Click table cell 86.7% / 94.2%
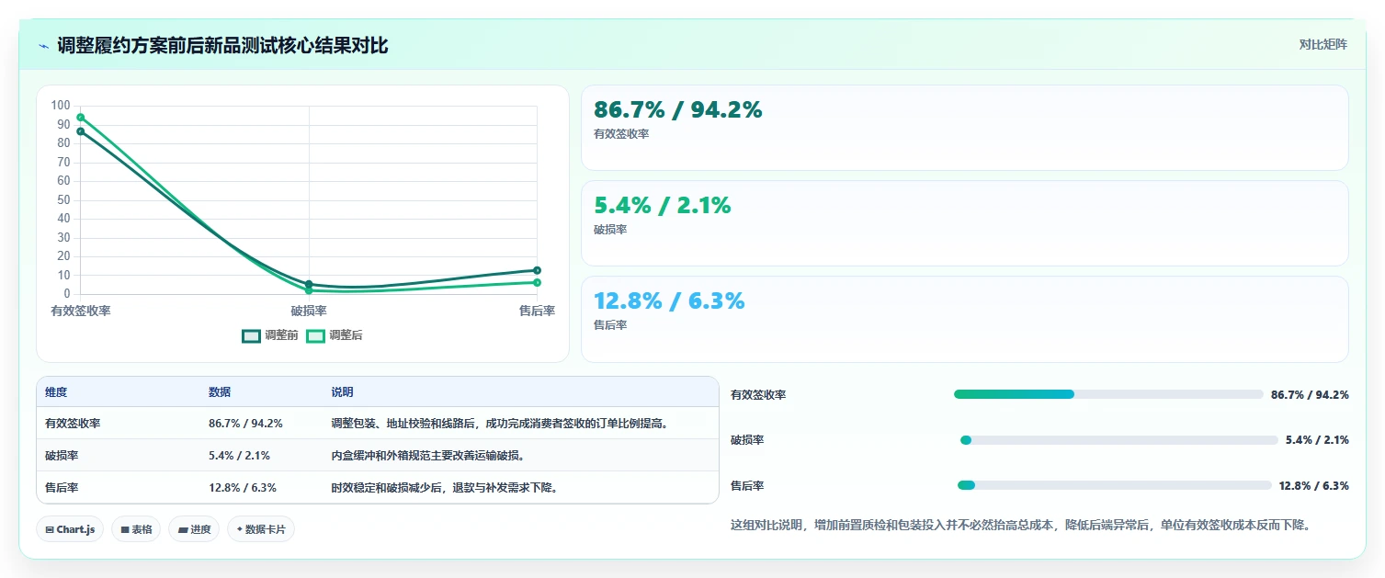This screenshot has height=578, width=1385. pos(245,424)
